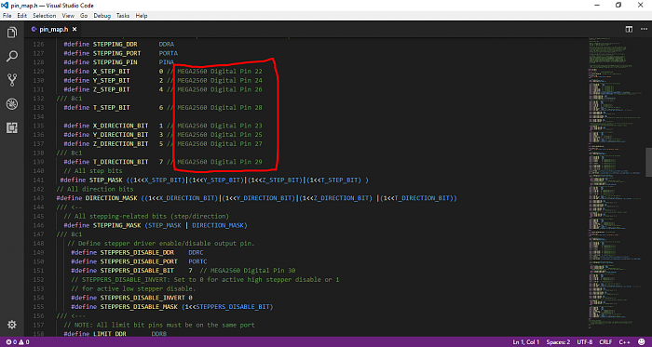Split the editor with the split icon
Screen dimensions: 652x347
tap(629, 30)
